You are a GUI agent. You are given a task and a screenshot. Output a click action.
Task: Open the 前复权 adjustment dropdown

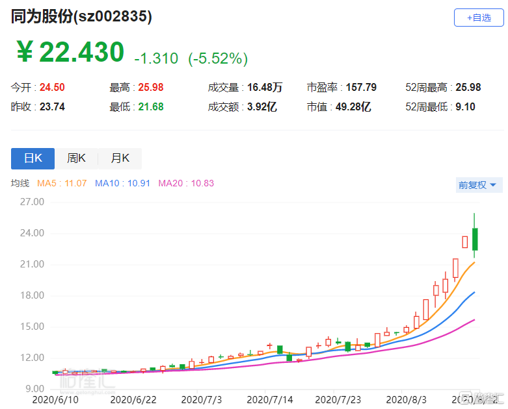click(x=479, y=185)
